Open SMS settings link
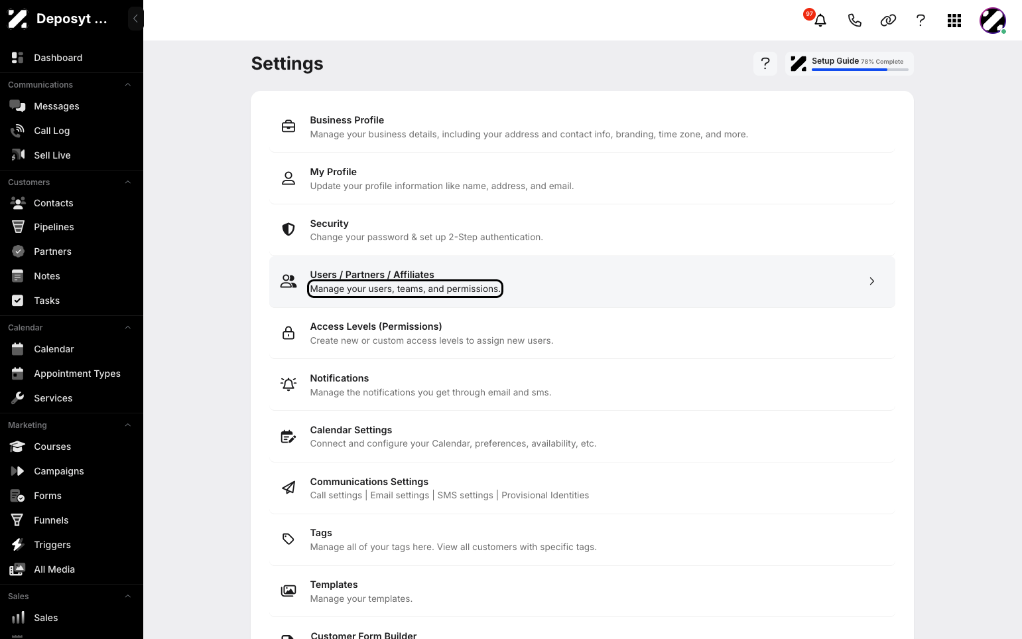The image size is (1022, 639). coord(466,495)
